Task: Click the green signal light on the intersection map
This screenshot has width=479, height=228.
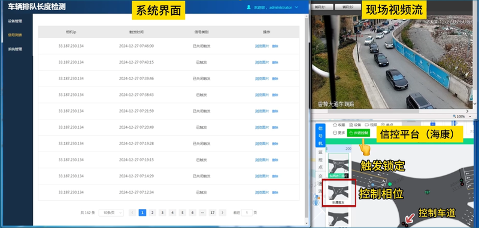Action: click(x=390, y=184)
